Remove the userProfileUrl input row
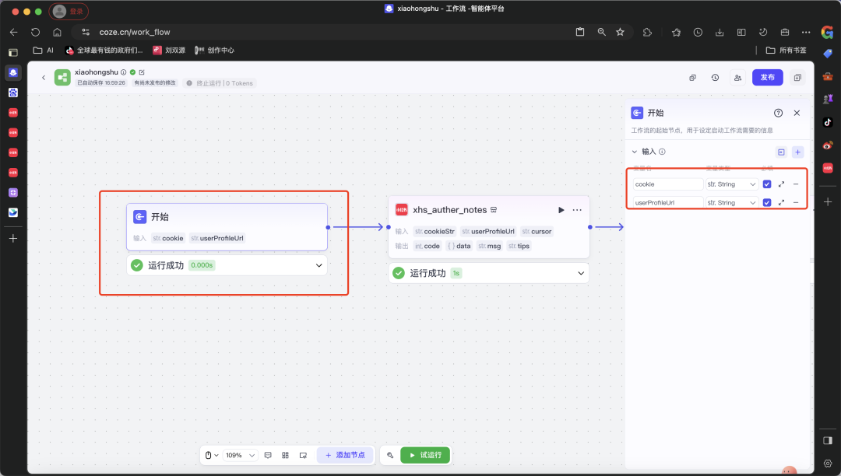The height and width of the screenshot is (476, 841). point(796,203)
